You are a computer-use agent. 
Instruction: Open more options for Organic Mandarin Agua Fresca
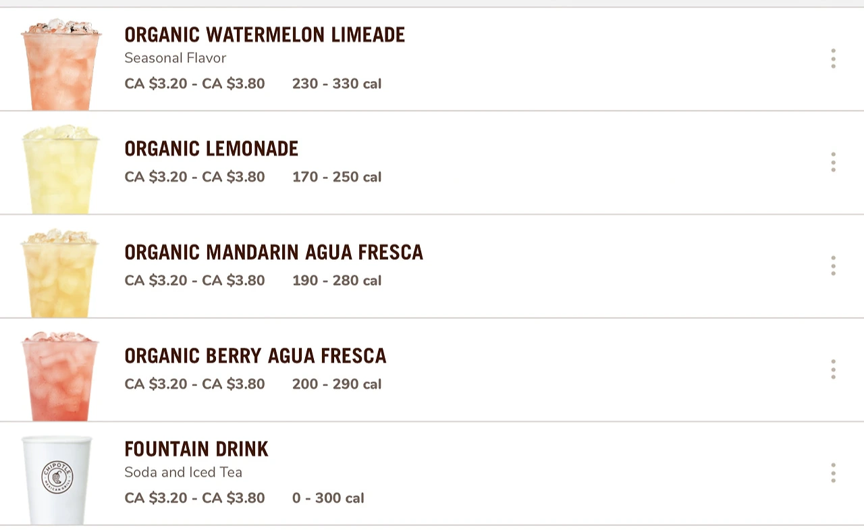pos(833,266)
